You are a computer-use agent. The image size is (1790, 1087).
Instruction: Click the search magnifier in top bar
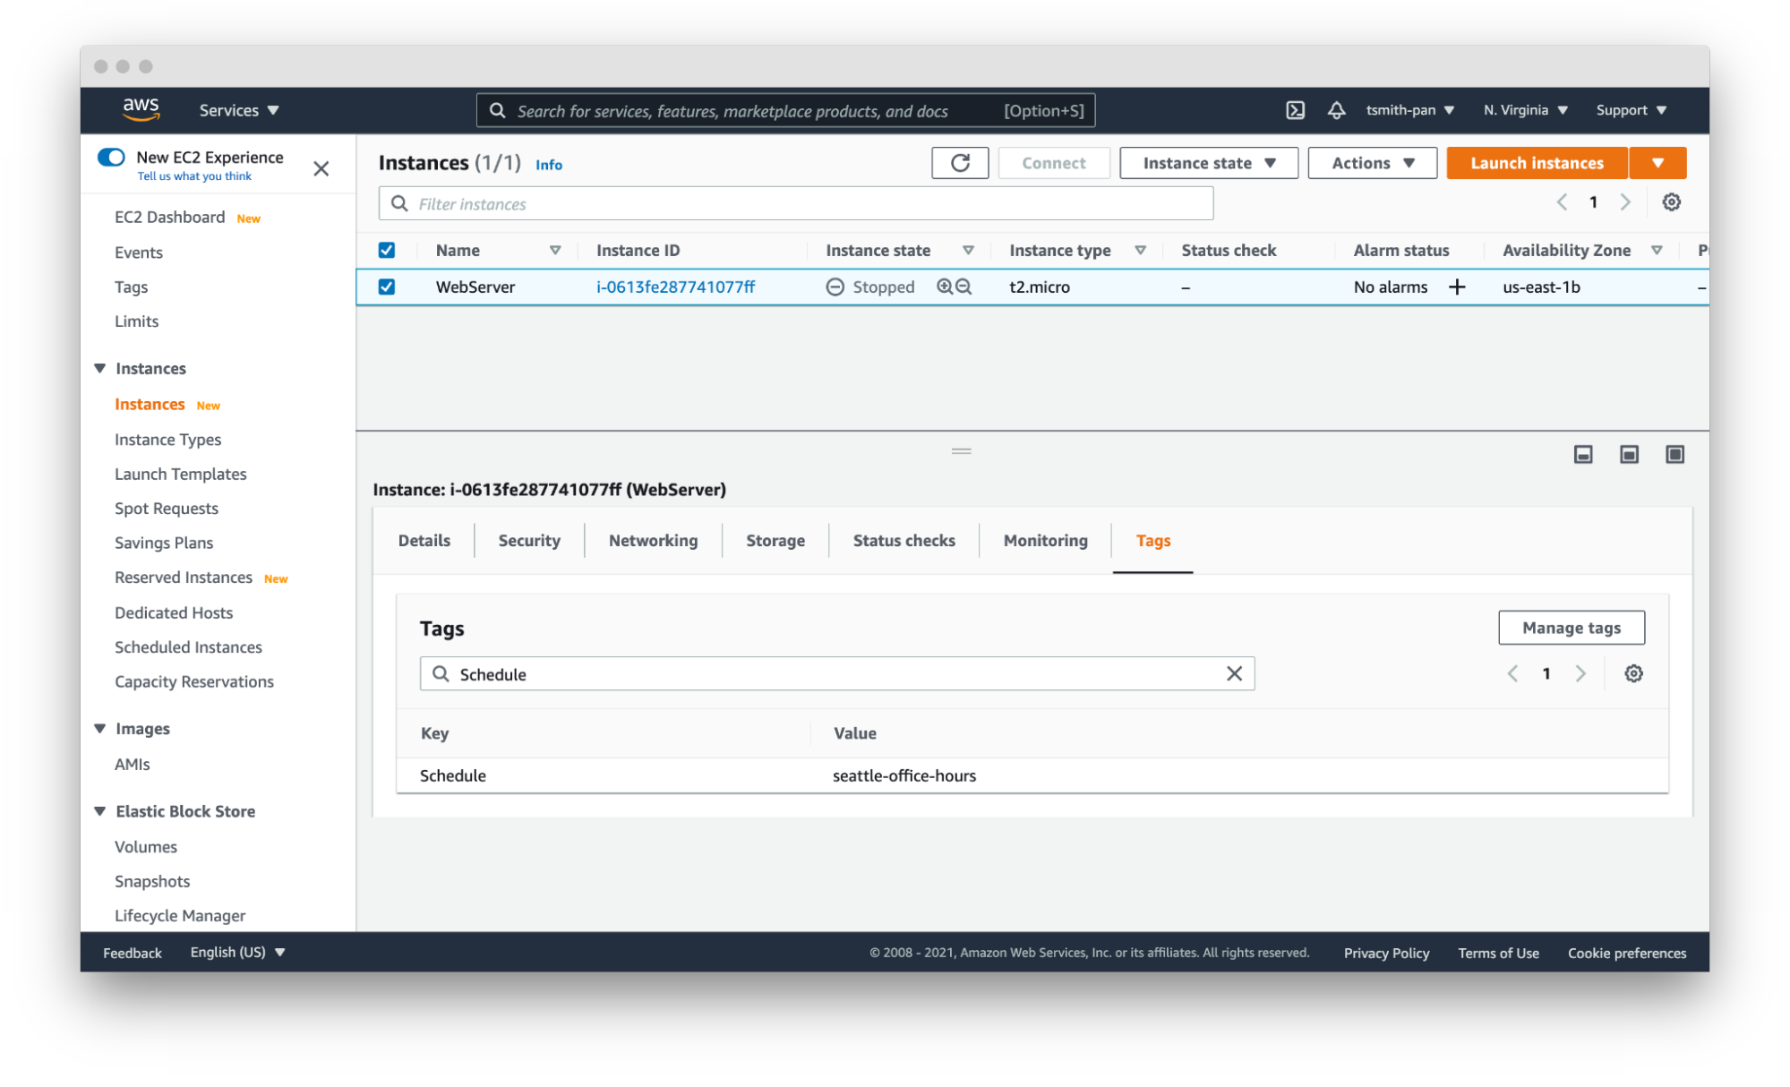[497, 110]
